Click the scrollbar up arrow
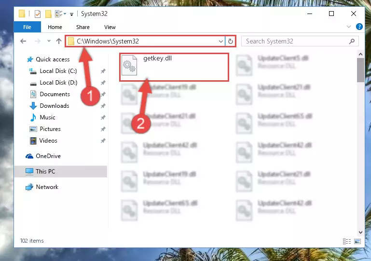This screenshot has height=261, width=371. (360, 54)
